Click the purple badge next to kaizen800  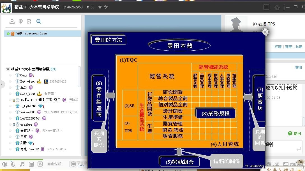[x=39, y=112]
